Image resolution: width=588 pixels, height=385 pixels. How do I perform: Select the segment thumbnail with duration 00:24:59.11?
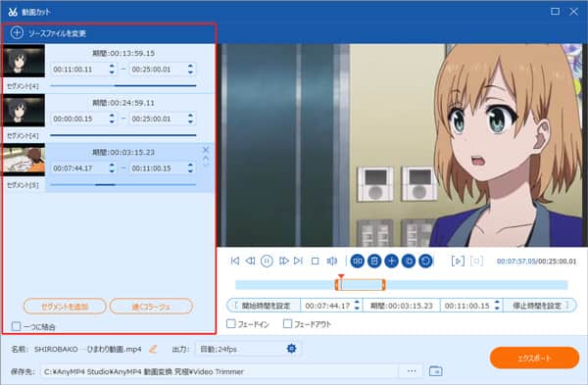(24, 111)
